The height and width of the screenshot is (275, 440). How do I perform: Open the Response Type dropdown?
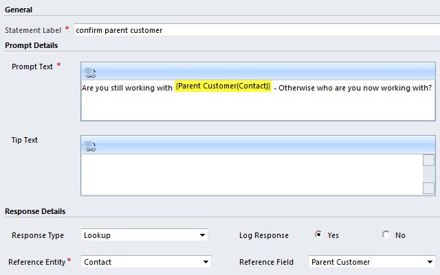click(x=144, y=235)
